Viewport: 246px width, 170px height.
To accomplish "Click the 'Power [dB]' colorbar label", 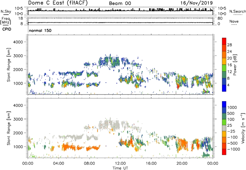I will 235,65.
